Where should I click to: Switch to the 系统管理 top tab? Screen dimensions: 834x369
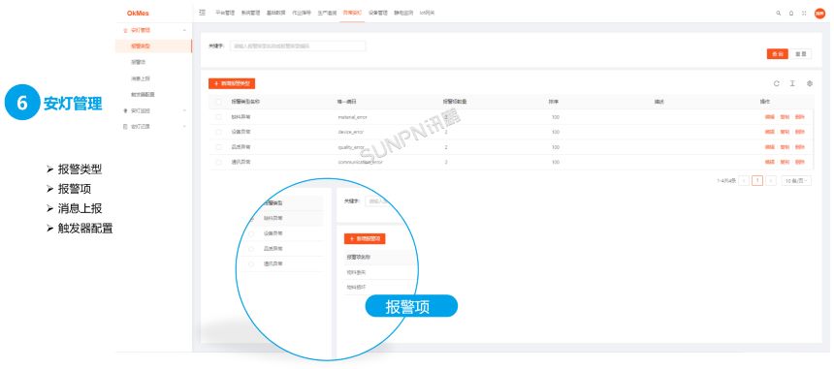[250, 13]
